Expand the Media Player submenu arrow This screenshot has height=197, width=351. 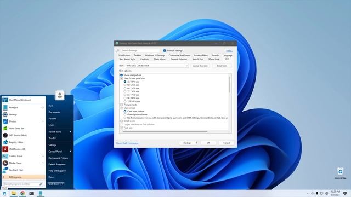click(43, 163)
